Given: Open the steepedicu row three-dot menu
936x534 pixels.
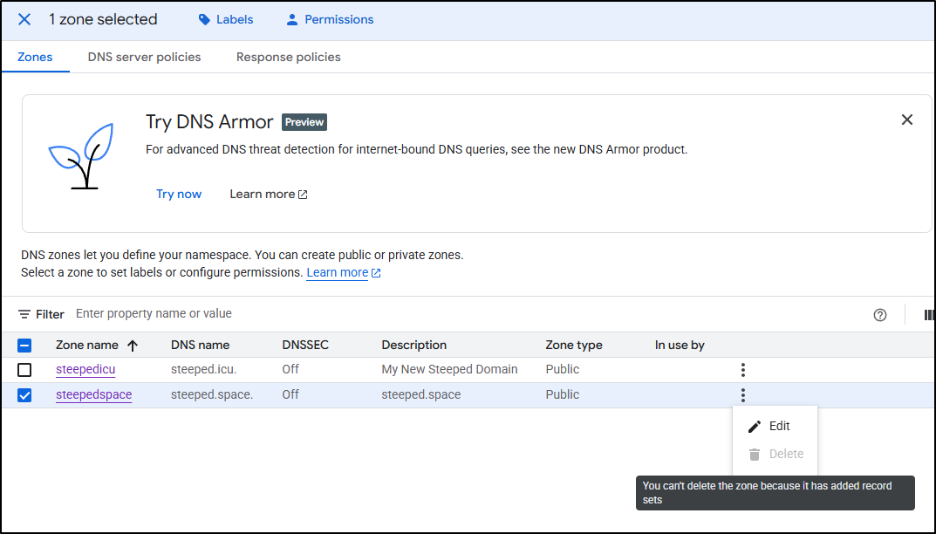Looking at the screenshot, I should 742,370.
